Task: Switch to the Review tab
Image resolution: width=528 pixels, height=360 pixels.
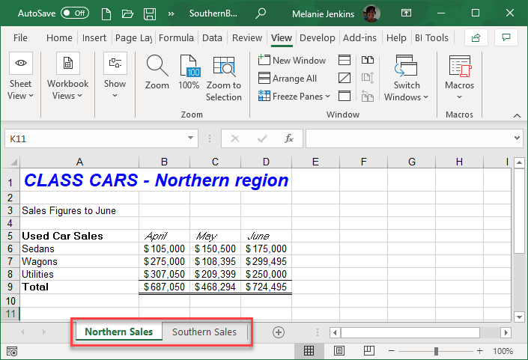Action: (x=247, y=37)
